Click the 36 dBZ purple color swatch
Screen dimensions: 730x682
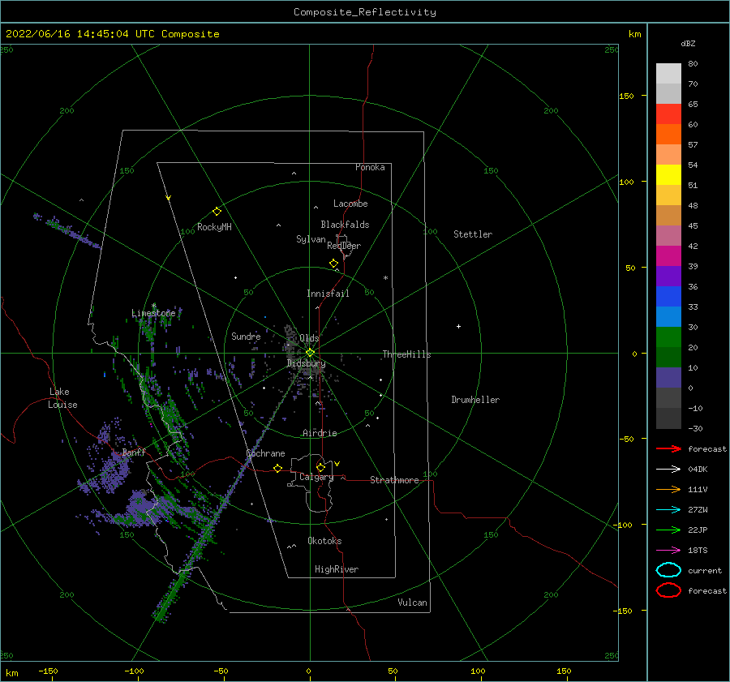[x=668, y=276]
